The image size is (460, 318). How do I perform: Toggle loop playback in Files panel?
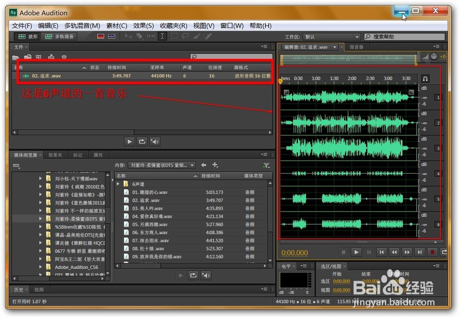[142, 142]
